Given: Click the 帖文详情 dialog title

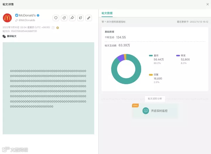Looking at the screenshot, I should [8, 4].
